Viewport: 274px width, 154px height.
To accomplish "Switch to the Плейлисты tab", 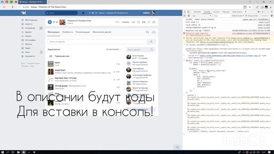I will pyautogui.click(x=68, y=32).
